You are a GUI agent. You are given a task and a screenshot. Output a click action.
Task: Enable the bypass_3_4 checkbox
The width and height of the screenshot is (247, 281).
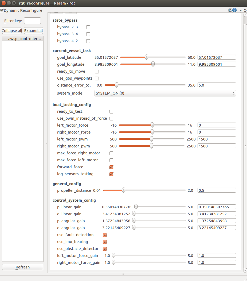(x=88, y=34)
